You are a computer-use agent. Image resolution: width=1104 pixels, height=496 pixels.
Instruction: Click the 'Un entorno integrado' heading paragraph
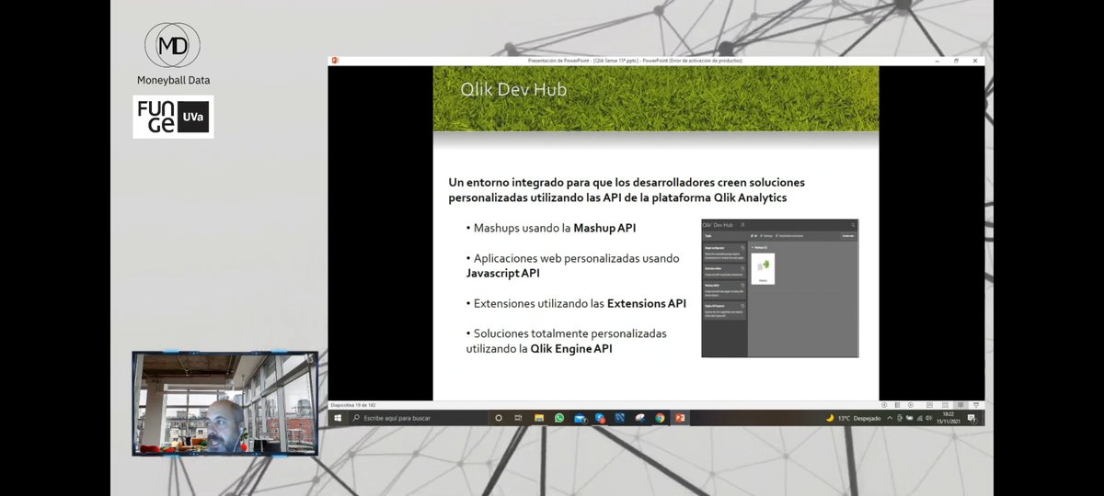627,190
